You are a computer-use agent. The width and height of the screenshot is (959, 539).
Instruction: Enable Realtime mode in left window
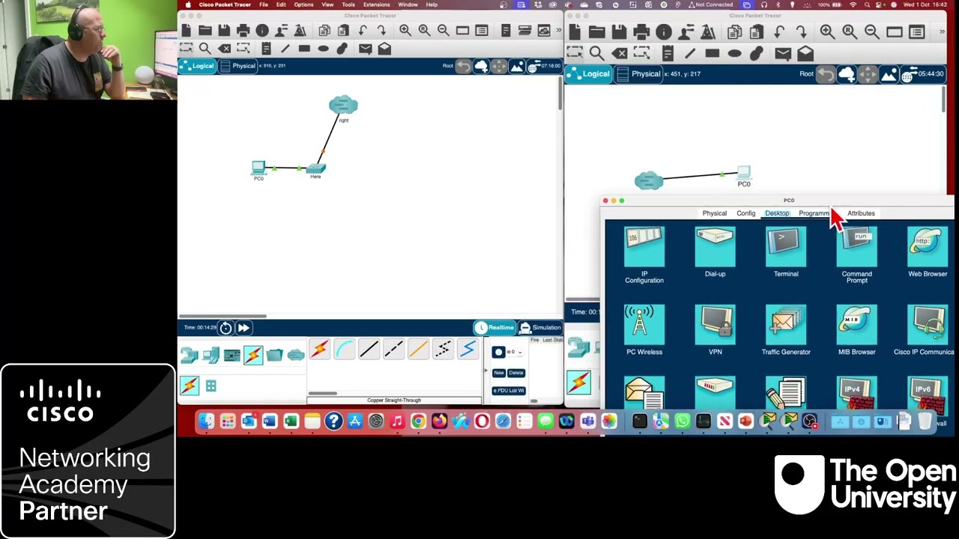tap(494, 327)
